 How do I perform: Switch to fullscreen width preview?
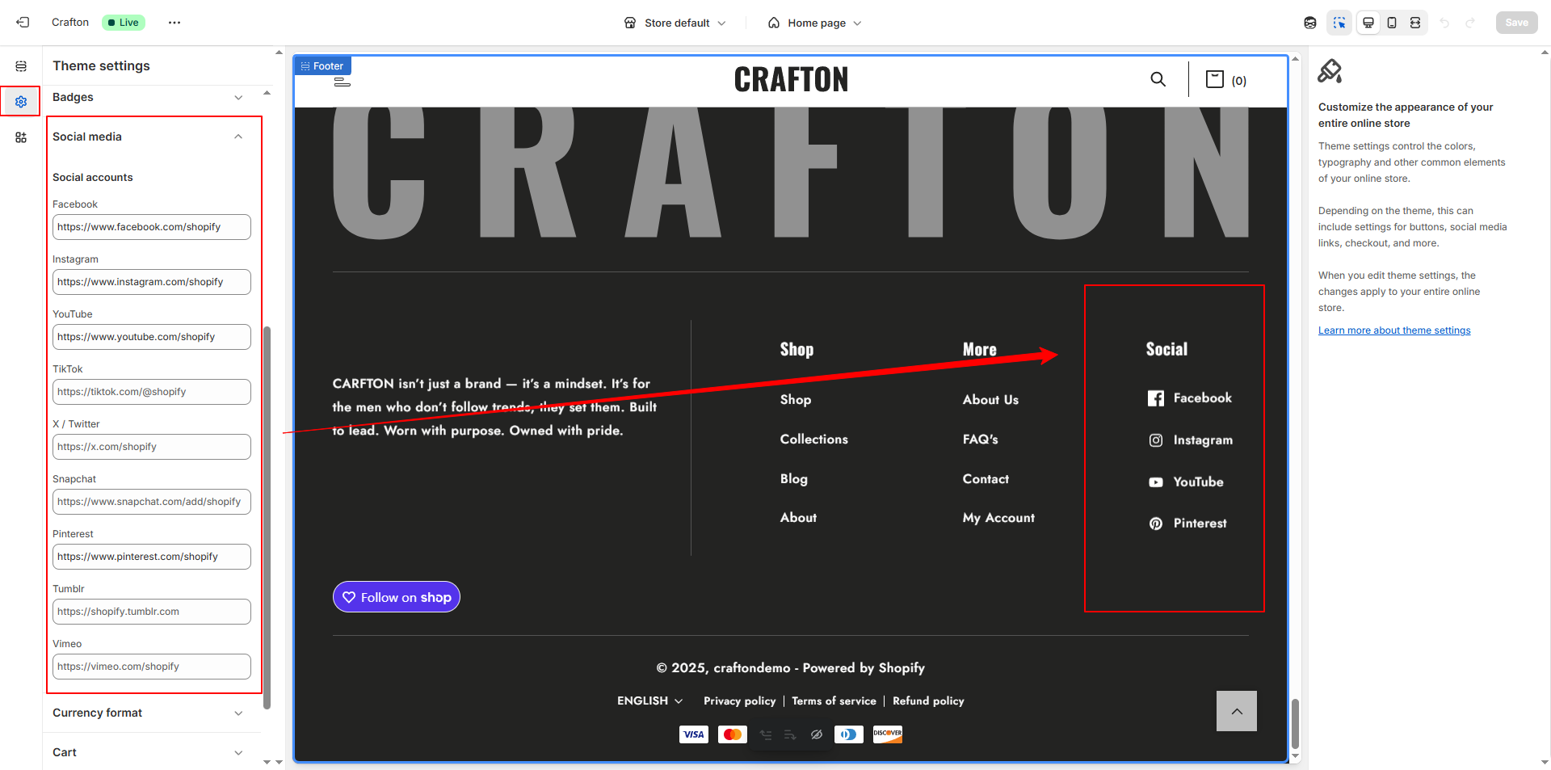coord(1415,23)
